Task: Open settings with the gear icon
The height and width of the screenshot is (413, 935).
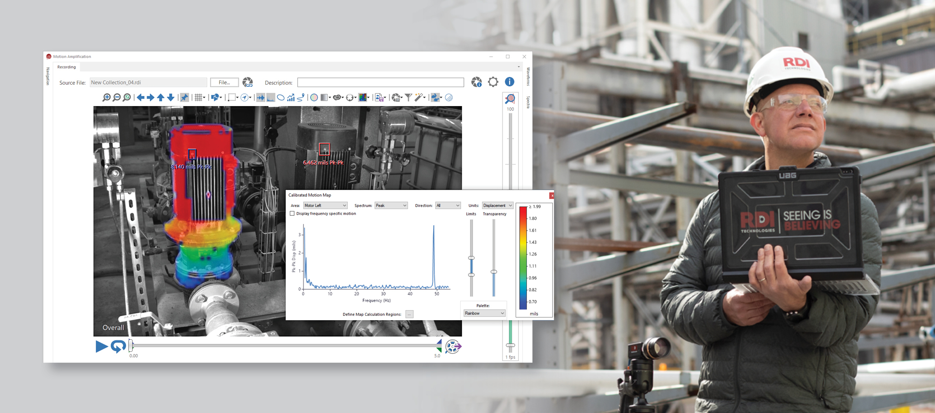Action: click(493, 82)
